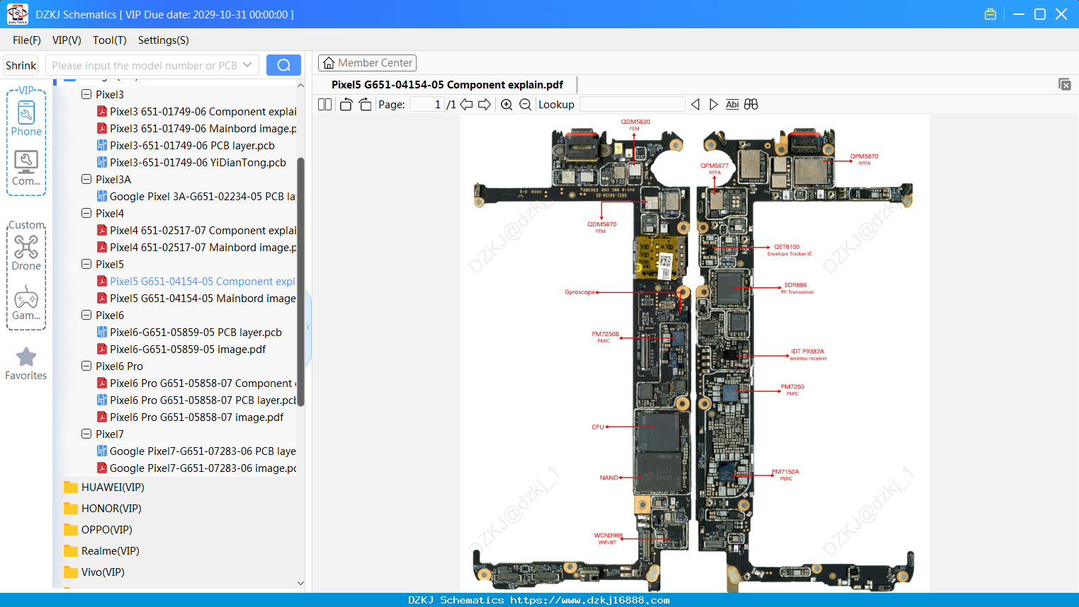Image resolution: width=1079 pixels, height=607 pixels.
Task: Click the binoculars search icon
Action: [x=751, y=105]
